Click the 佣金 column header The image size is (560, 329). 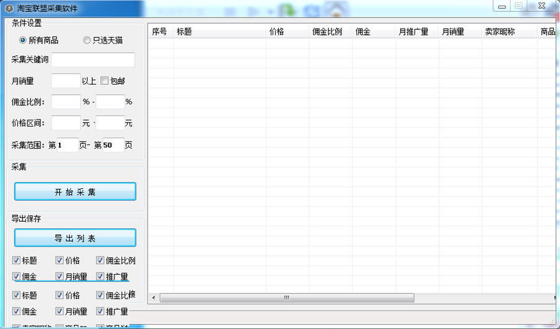pyautogui.click(x=374, y=32)
